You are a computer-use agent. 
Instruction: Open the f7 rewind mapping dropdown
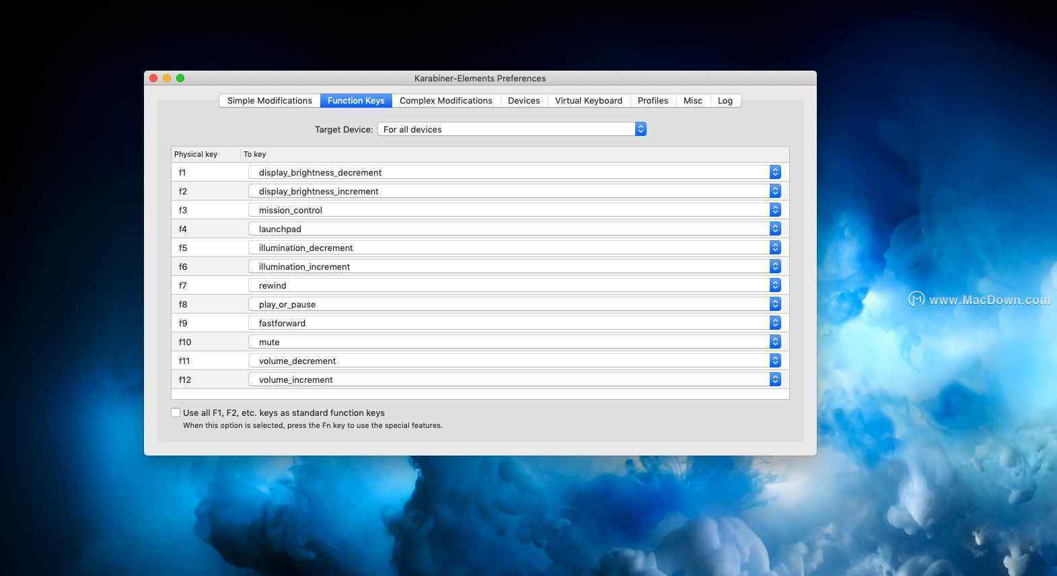point(515,285)
